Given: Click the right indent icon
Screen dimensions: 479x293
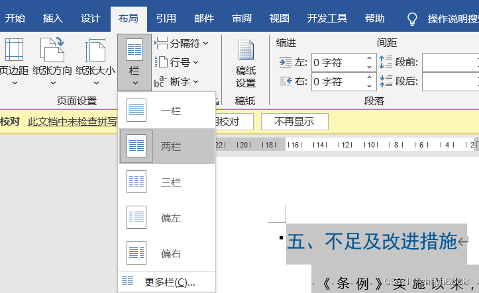Looking at the screenshot, I should pos(286,81).
